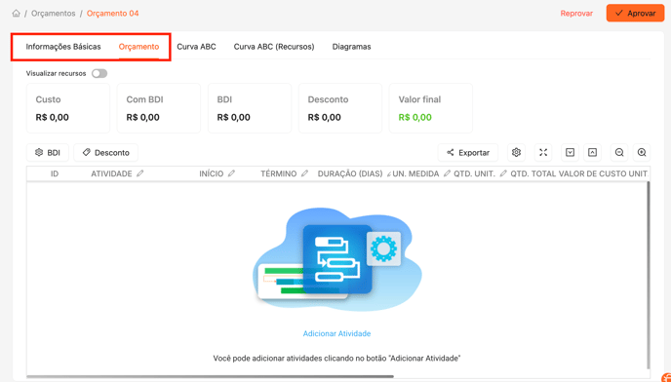Click the Com BDI summary card
The width and height of the screenshot is (671, 382).
(x=159, y=108)
